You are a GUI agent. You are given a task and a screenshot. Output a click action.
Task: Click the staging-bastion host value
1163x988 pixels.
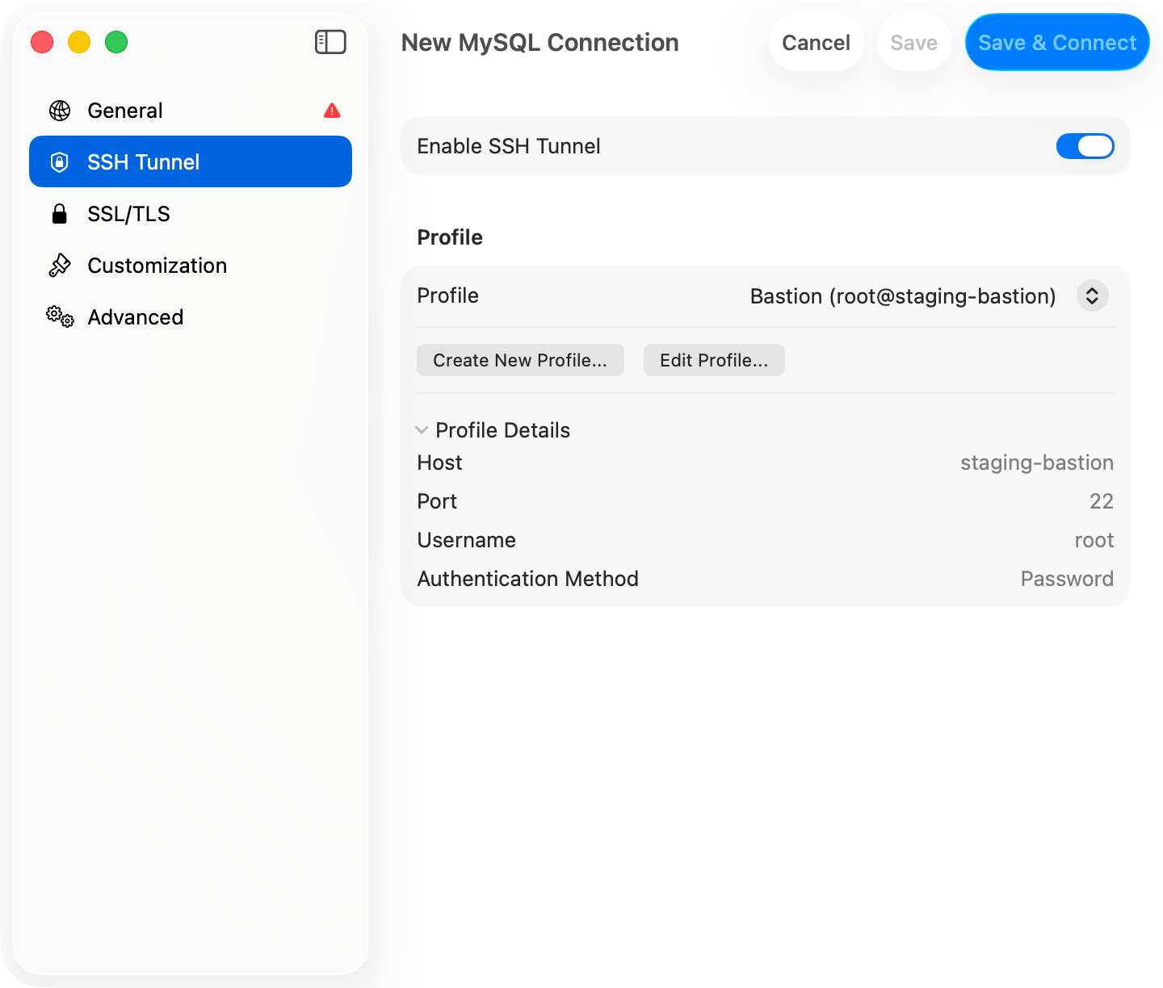(1036, 463)
